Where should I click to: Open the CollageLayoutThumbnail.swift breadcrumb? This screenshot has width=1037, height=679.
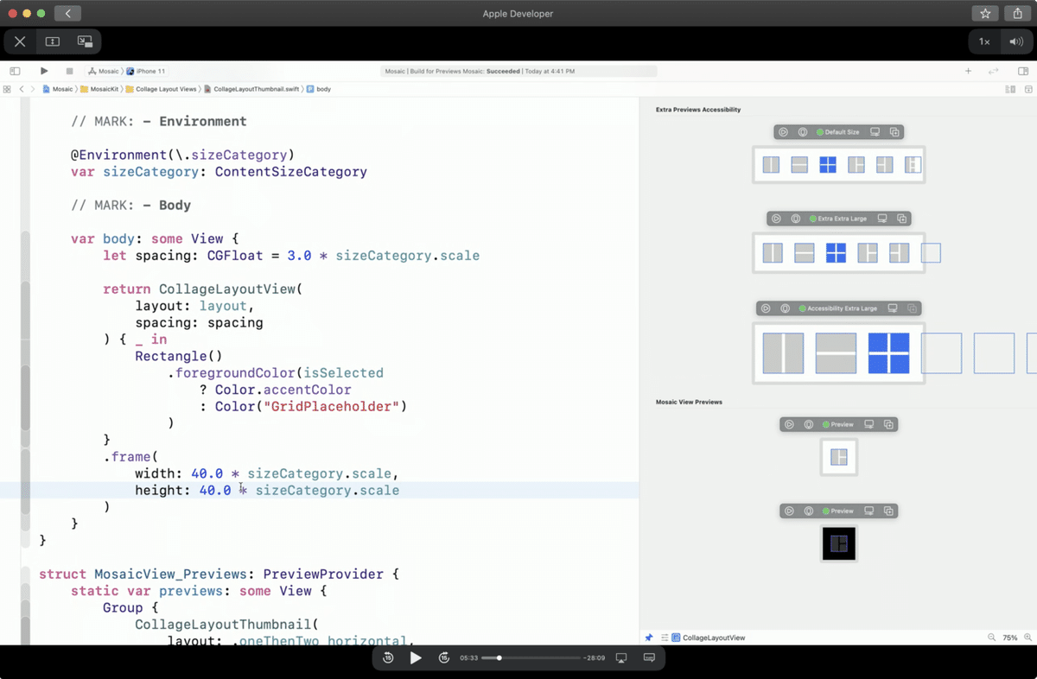click(x=251, y=89)
